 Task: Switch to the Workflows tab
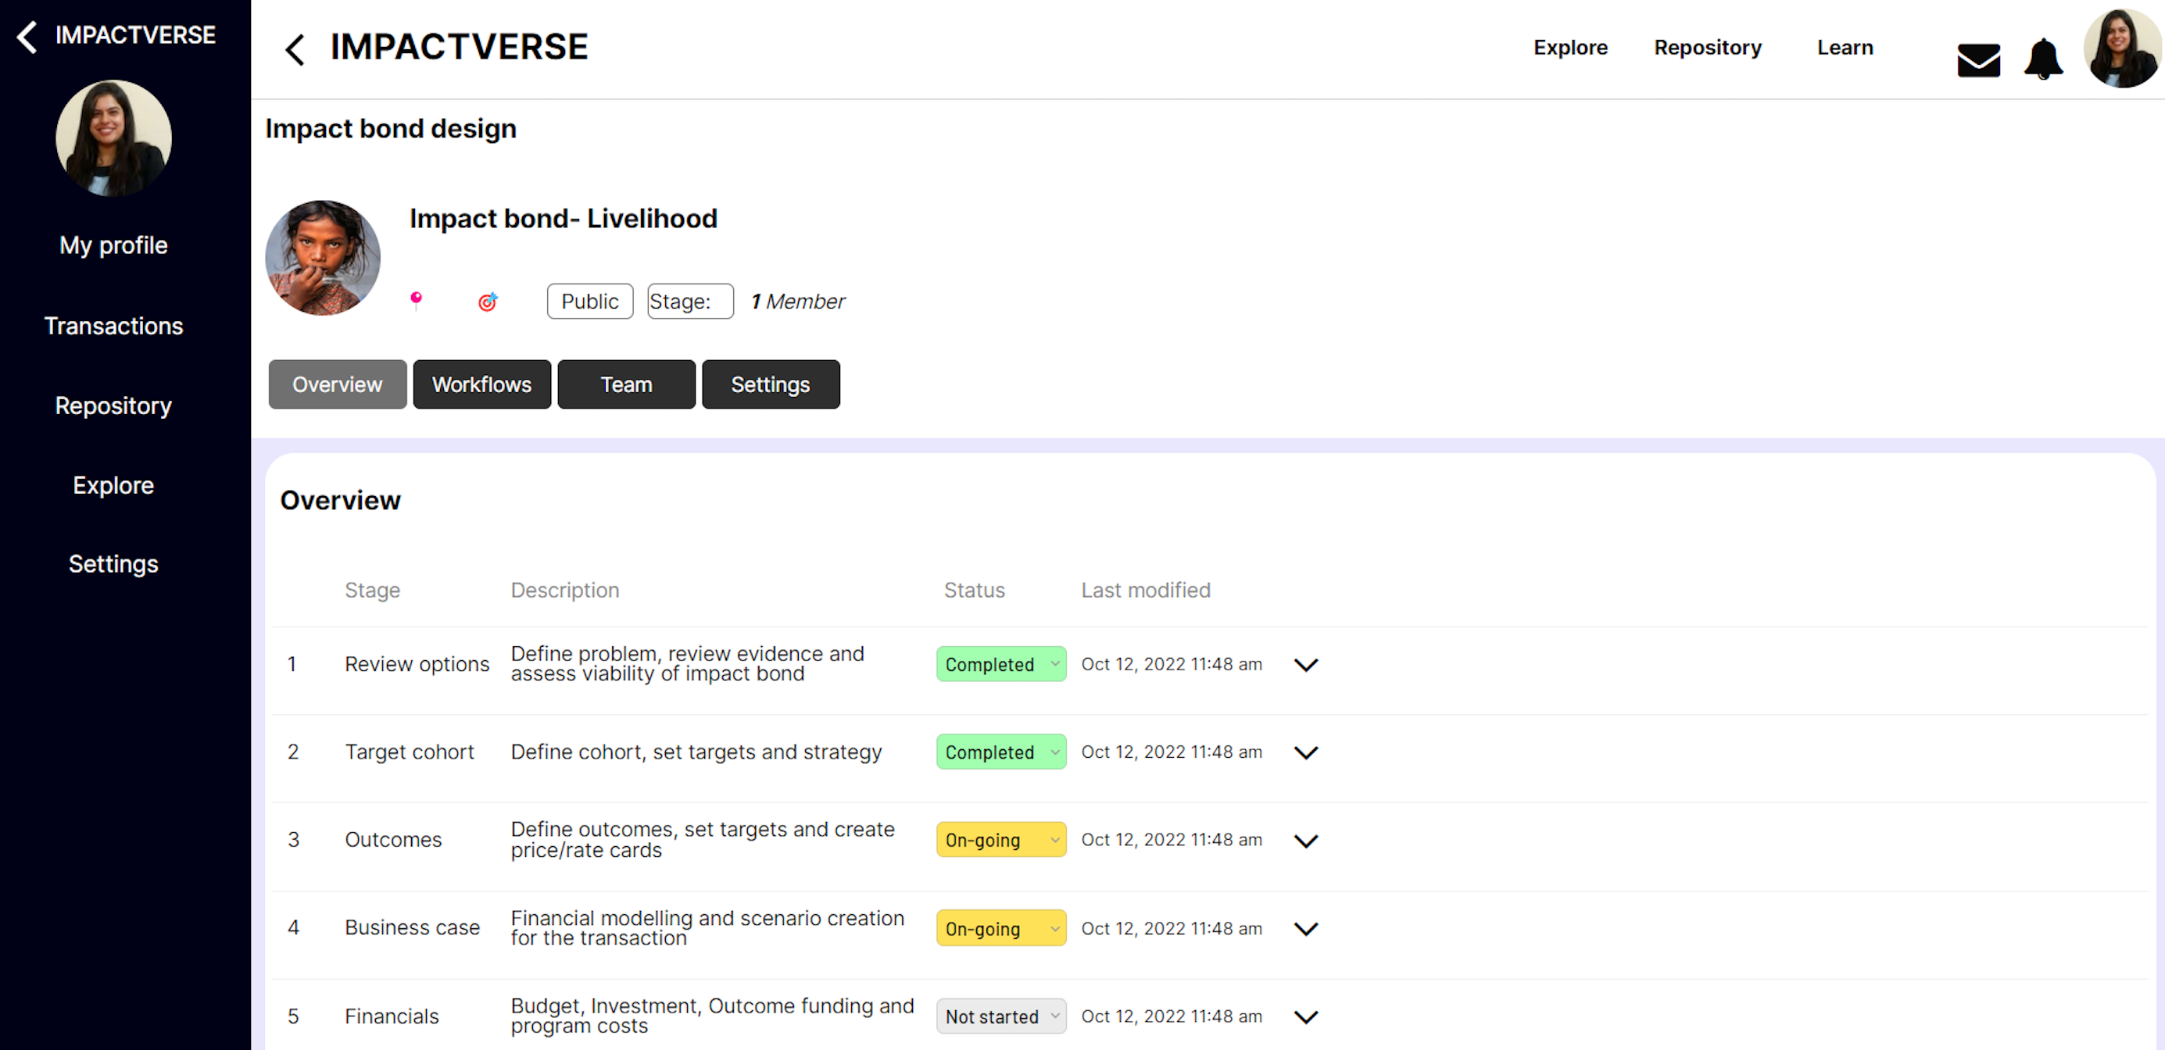[x=481, y=384]
